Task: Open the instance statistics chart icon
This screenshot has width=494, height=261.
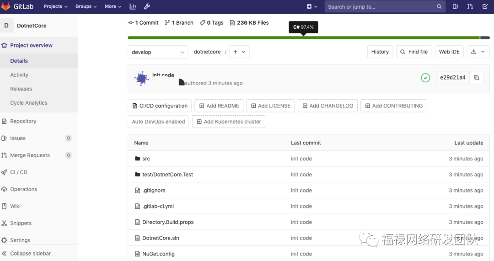Action: pyautogui.click(x=133, y=6)
